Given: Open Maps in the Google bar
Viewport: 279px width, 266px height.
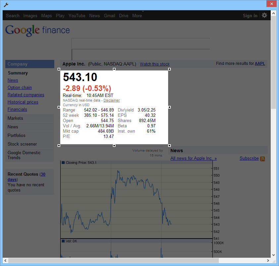Looking at the screenshot, I should click(x=46, y=16).
